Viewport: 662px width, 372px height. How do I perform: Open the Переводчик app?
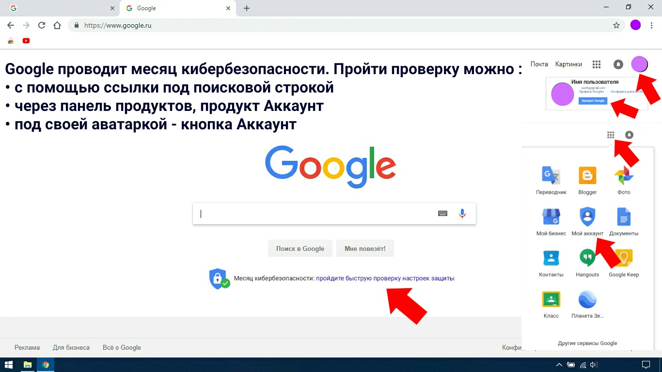click(551, 180)
